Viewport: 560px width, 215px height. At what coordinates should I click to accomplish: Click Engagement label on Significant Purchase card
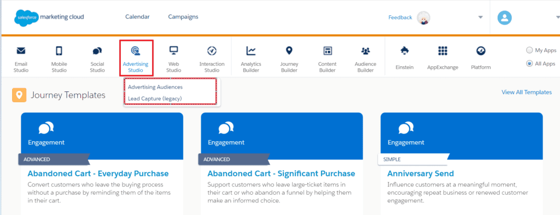pyautogui.click(x=226, y=142)
